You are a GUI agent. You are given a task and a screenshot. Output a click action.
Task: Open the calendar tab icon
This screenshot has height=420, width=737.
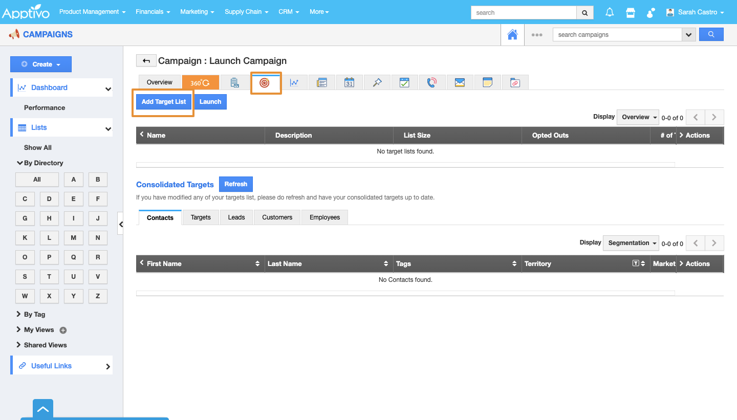[x=349, y=82]
